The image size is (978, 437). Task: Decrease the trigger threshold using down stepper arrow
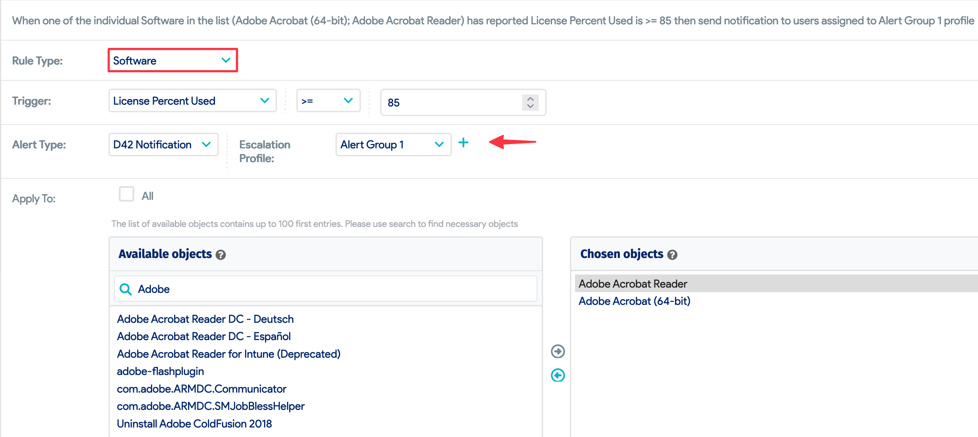point(530,106)
